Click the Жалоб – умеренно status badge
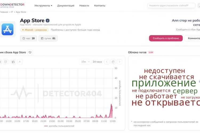200x133 pixels. click(x=34, y=30)
